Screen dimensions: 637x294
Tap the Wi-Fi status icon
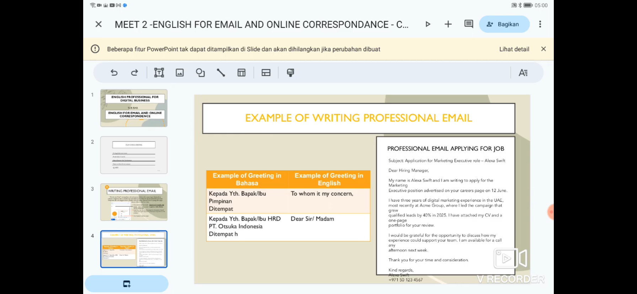click(x=93, y=5)
